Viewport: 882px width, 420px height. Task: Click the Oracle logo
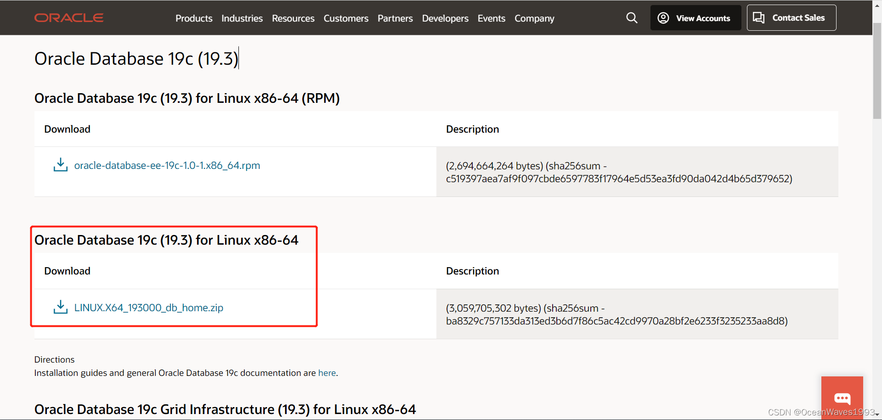pos(69,18)
